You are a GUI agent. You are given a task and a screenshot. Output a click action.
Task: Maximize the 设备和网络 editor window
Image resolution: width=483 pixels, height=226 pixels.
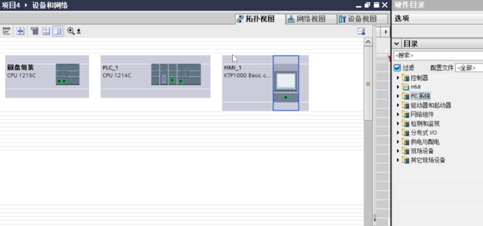(x=376, y=5)
